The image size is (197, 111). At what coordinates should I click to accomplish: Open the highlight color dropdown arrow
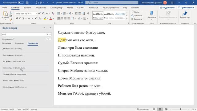(48, 18)
